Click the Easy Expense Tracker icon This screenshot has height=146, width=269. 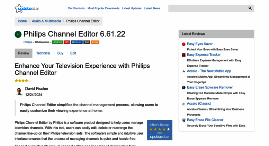(183, 55)
